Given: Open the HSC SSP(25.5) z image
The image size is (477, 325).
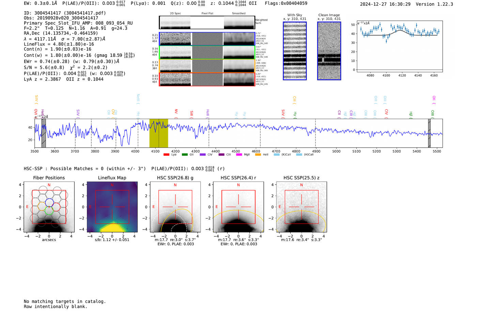Looking at the screenshot, I should point(301,207).
